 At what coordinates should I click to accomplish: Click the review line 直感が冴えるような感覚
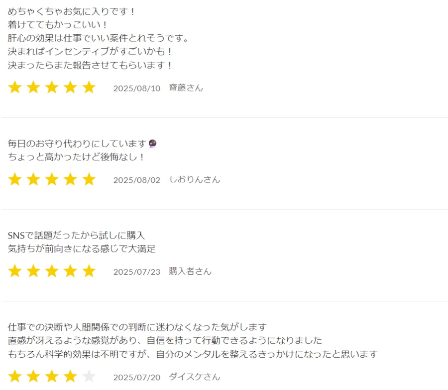click(x=165, y=340)
